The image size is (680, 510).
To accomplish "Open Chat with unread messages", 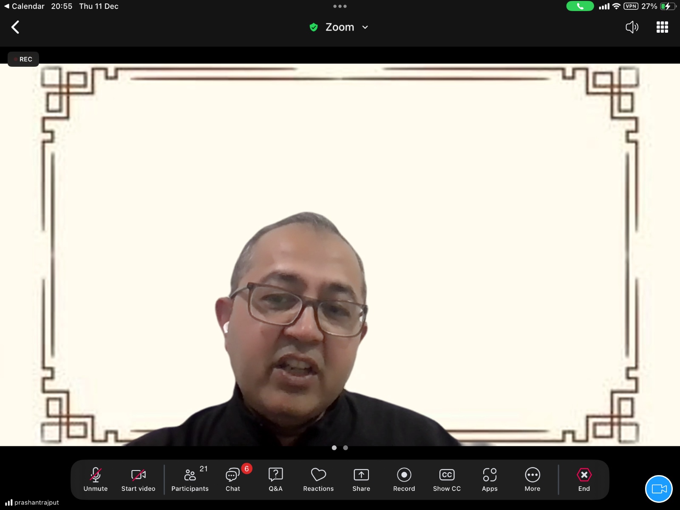I will [233, 479].
